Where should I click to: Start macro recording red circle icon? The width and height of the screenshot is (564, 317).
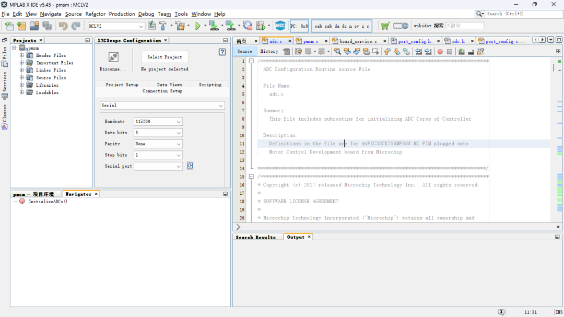440,52
